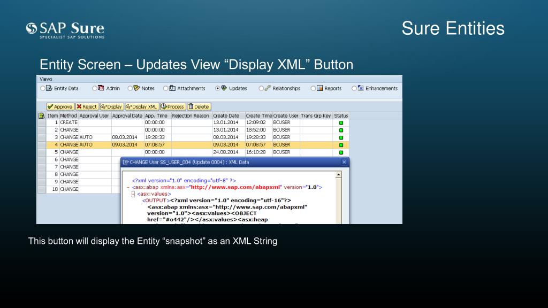
Task: Click the Updates view icon
Action: pos(224,88)
